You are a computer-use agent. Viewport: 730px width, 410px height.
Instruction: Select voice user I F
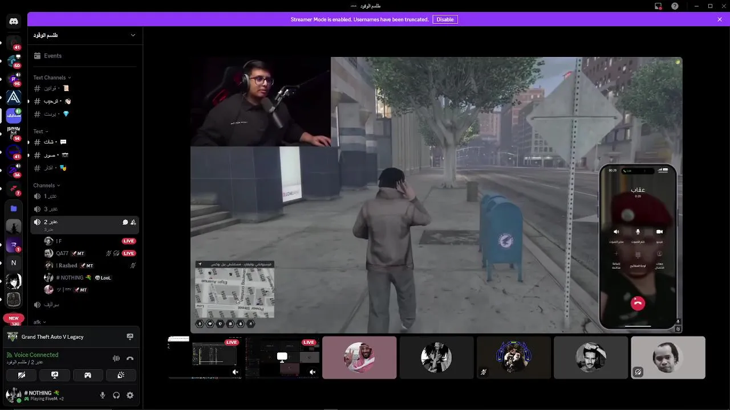tap(90, 241)
